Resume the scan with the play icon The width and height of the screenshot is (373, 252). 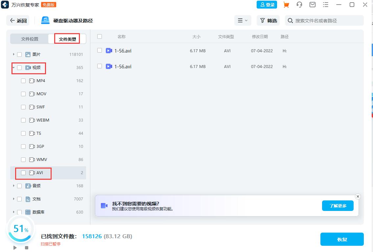[x=15, y=248]
